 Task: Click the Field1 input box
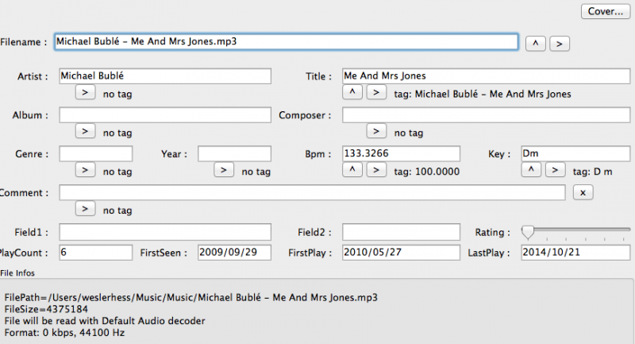tap(165, 232)
